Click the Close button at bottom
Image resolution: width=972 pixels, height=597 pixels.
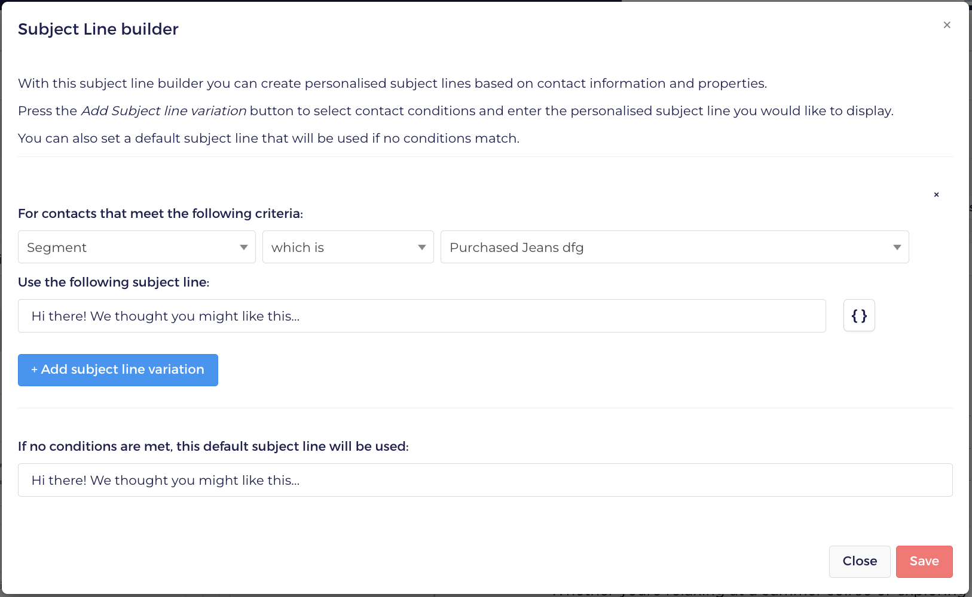click(x=860, y=561)
